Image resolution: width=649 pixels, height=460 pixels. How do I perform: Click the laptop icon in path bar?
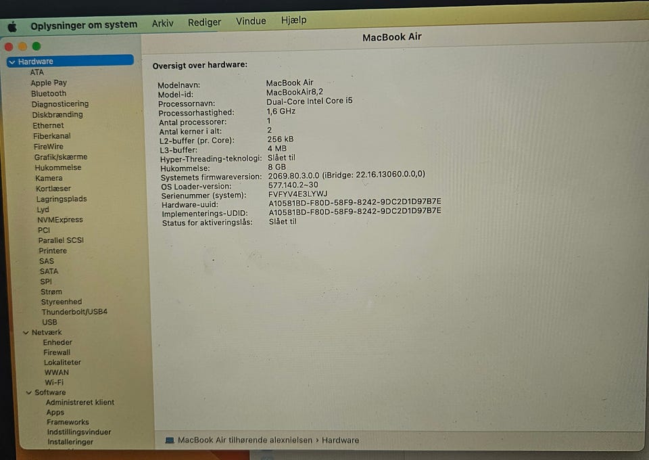pyautogui.click(x=169, y=440)
